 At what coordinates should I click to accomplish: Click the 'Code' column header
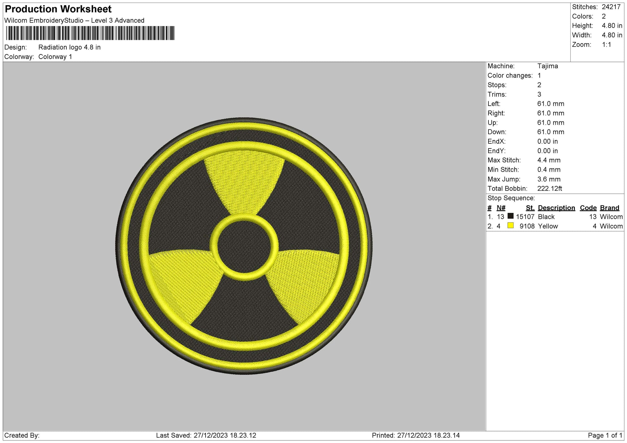[x=588, y=208]
